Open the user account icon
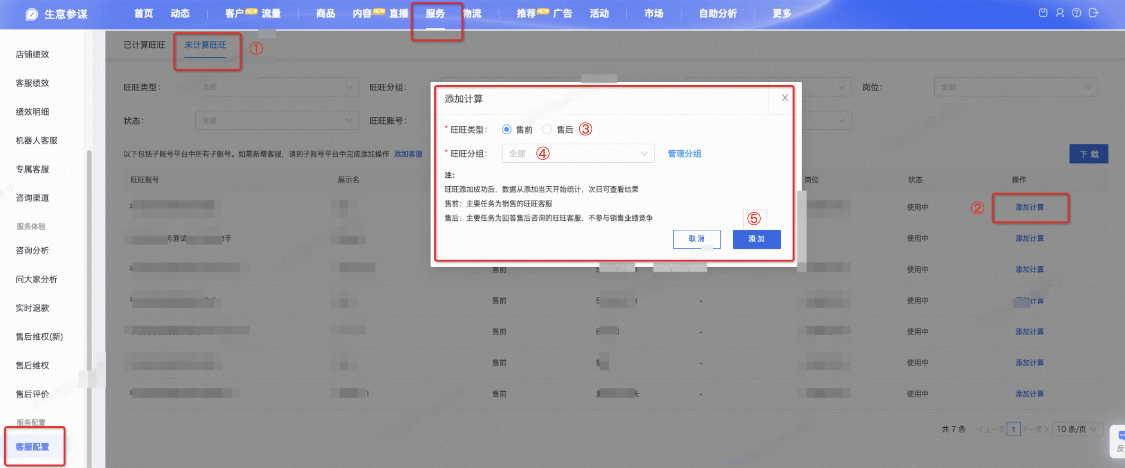This screenshot has width=1125, height=468. pyautogui.click(x=1060, y=13)
